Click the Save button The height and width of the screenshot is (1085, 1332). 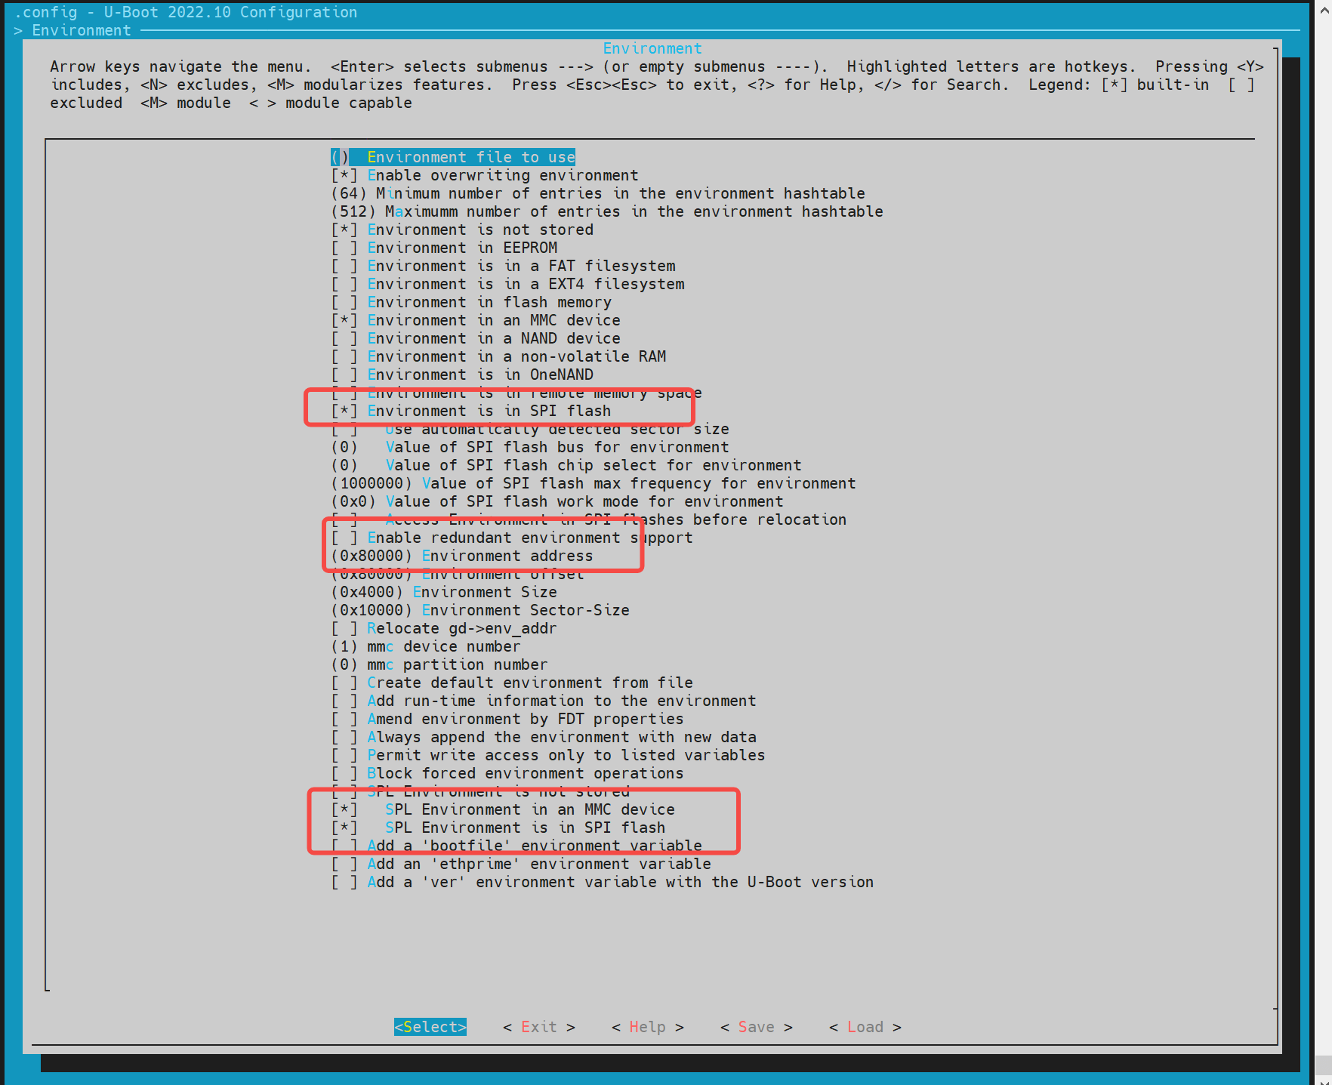point(756,1027)
